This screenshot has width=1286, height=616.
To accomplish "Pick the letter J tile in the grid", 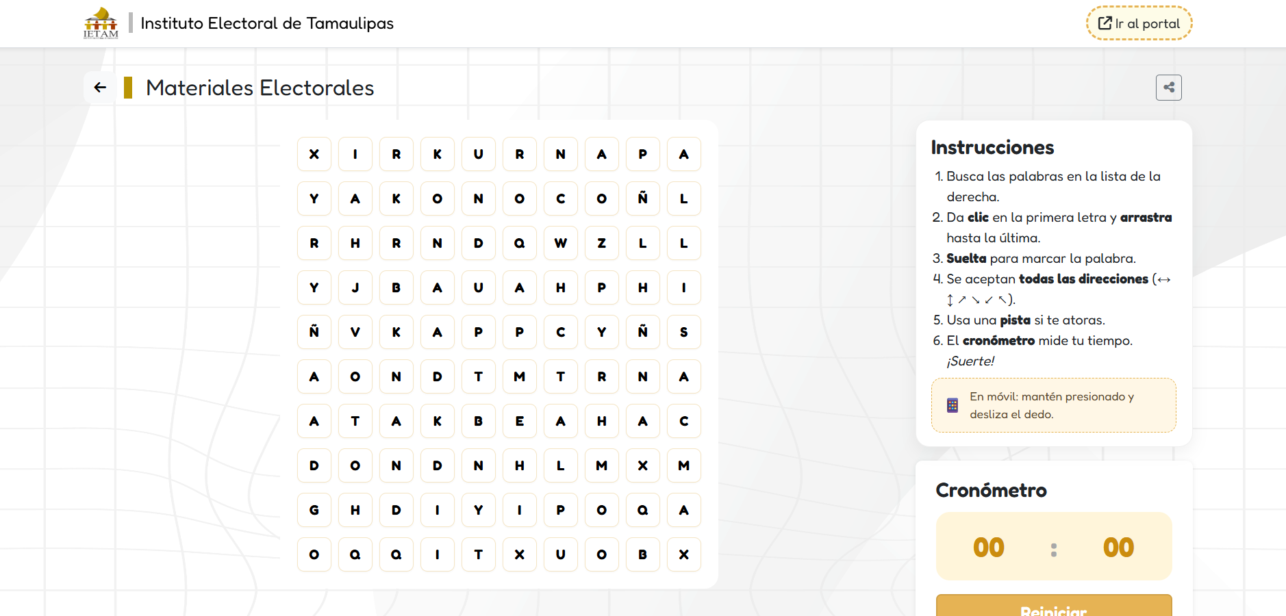I will pyautogui.click(x=355, y=287).
